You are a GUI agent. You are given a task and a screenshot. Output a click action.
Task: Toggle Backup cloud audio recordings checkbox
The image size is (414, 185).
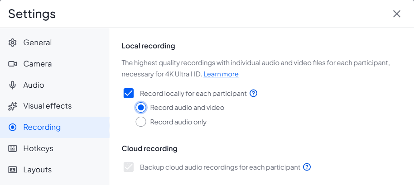129,167
